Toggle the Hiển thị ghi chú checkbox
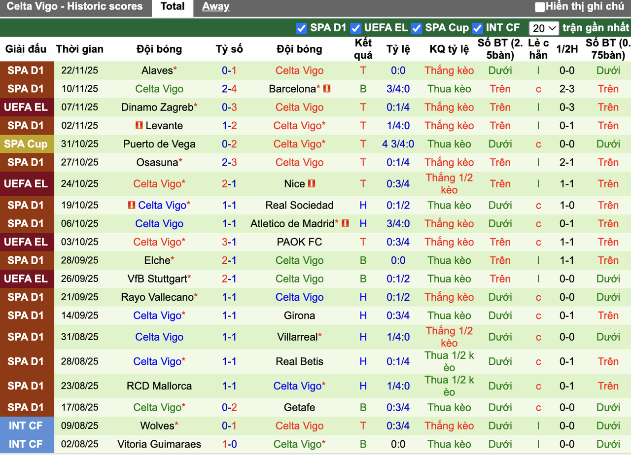 click(540, 7)
